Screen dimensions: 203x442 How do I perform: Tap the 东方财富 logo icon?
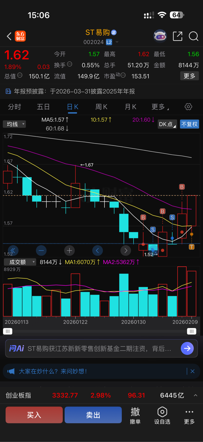[x=20, y=36]
